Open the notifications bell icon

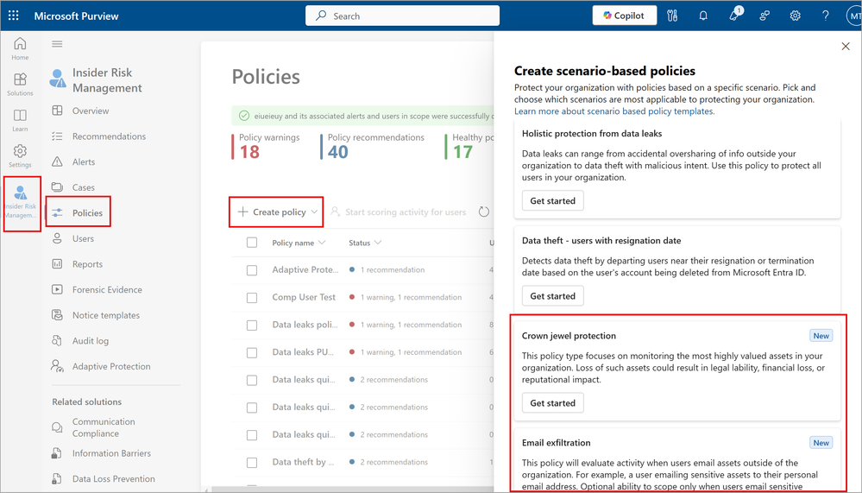click(x=703, y=16)
